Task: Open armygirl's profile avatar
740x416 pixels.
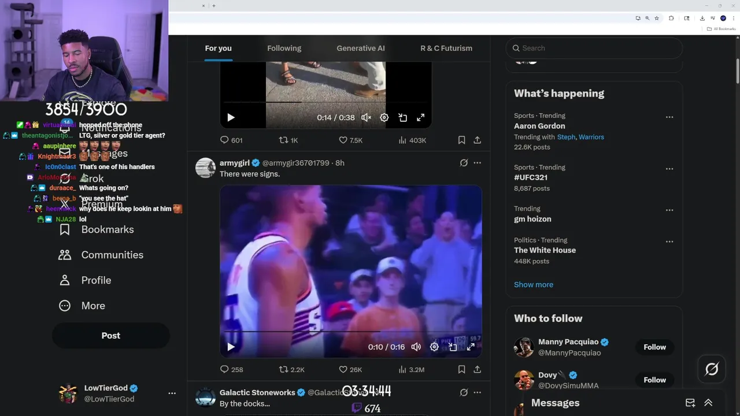Action: click(205, 168)
